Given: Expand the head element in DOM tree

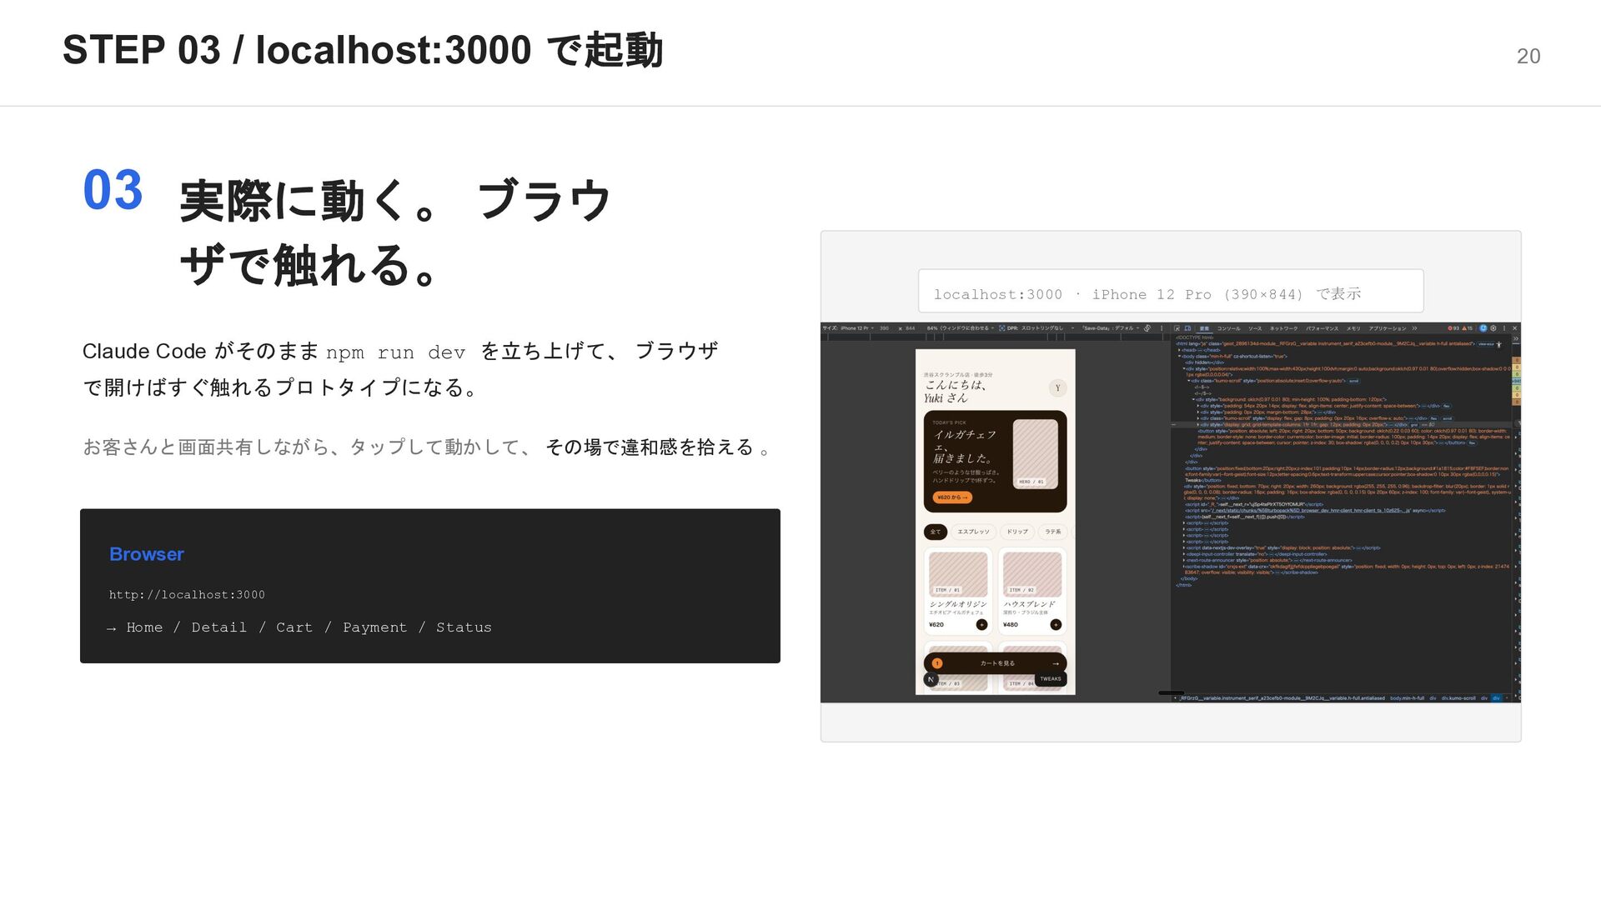Looking at the screenshot, I should tap(1180, 350).
